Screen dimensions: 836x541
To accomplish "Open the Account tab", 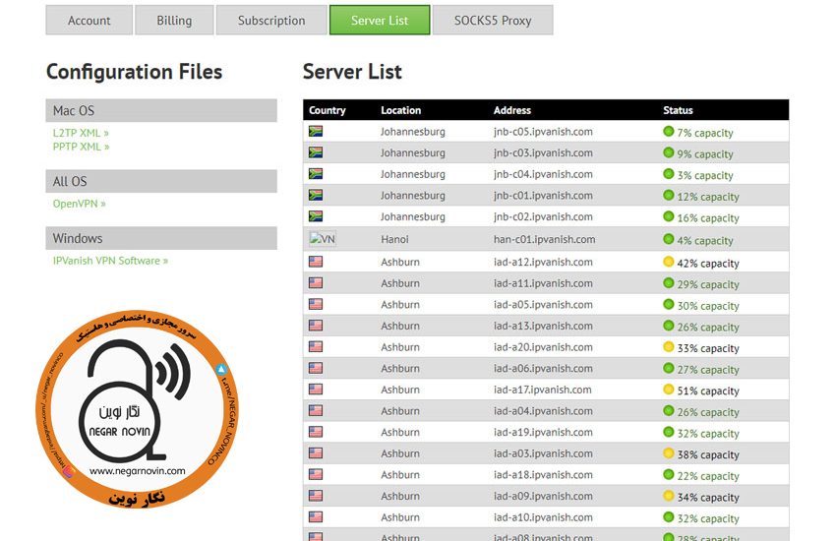I will pos(90,21).
